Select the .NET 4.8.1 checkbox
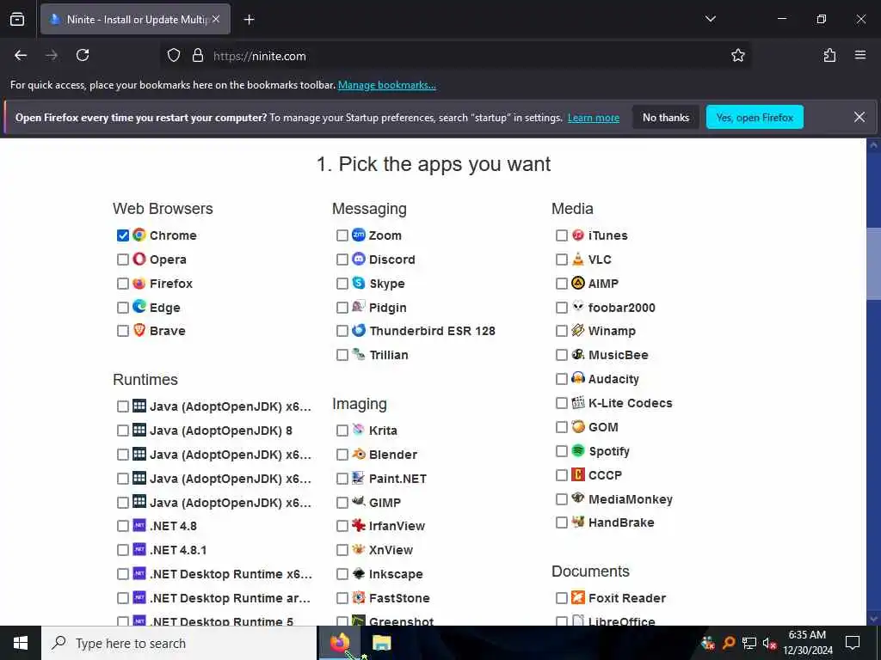881x660 pixels. click(x=123, y=550)
